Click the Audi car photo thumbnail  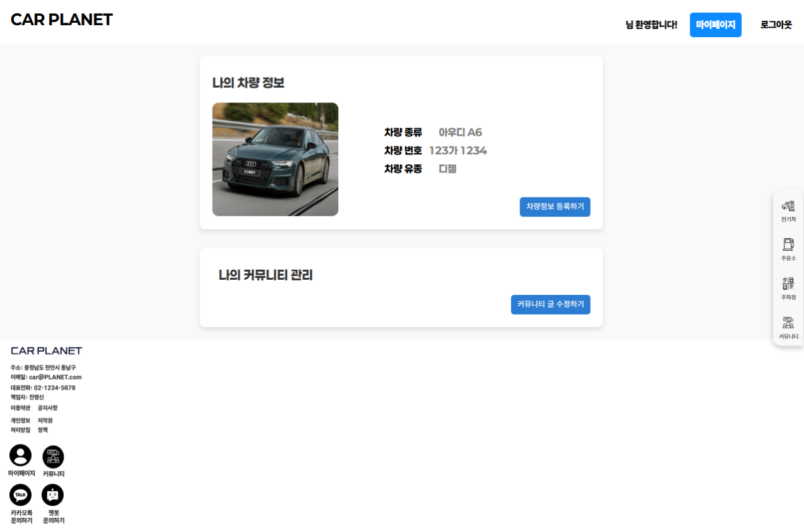[x=275, y=159]
